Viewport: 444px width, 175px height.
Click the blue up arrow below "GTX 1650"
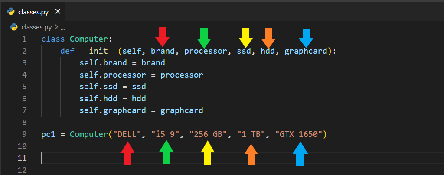(300, 154)
